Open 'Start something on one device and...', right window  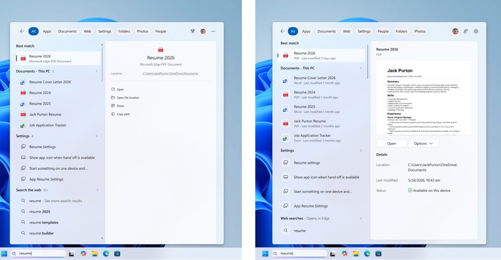(x=321, y=191)
